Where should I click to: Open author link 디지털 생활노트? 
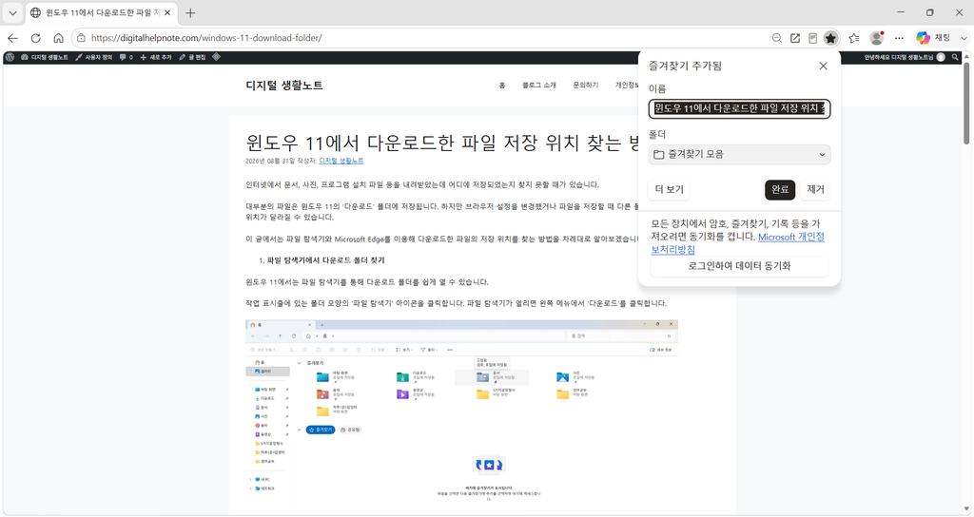tap(341, 161)
